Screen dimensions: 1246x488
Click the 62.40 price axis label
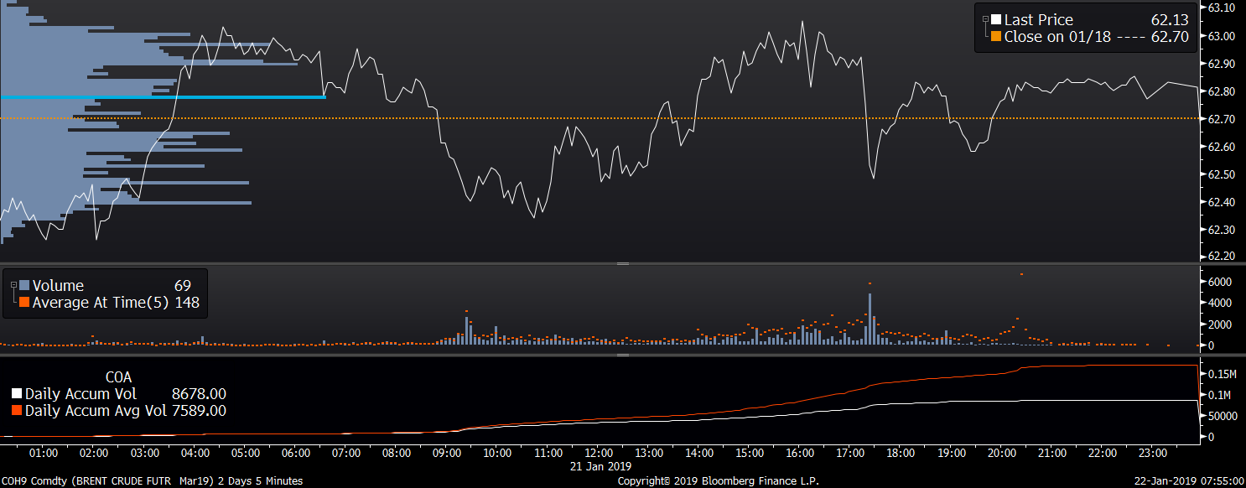click(x=1220, y=202)
